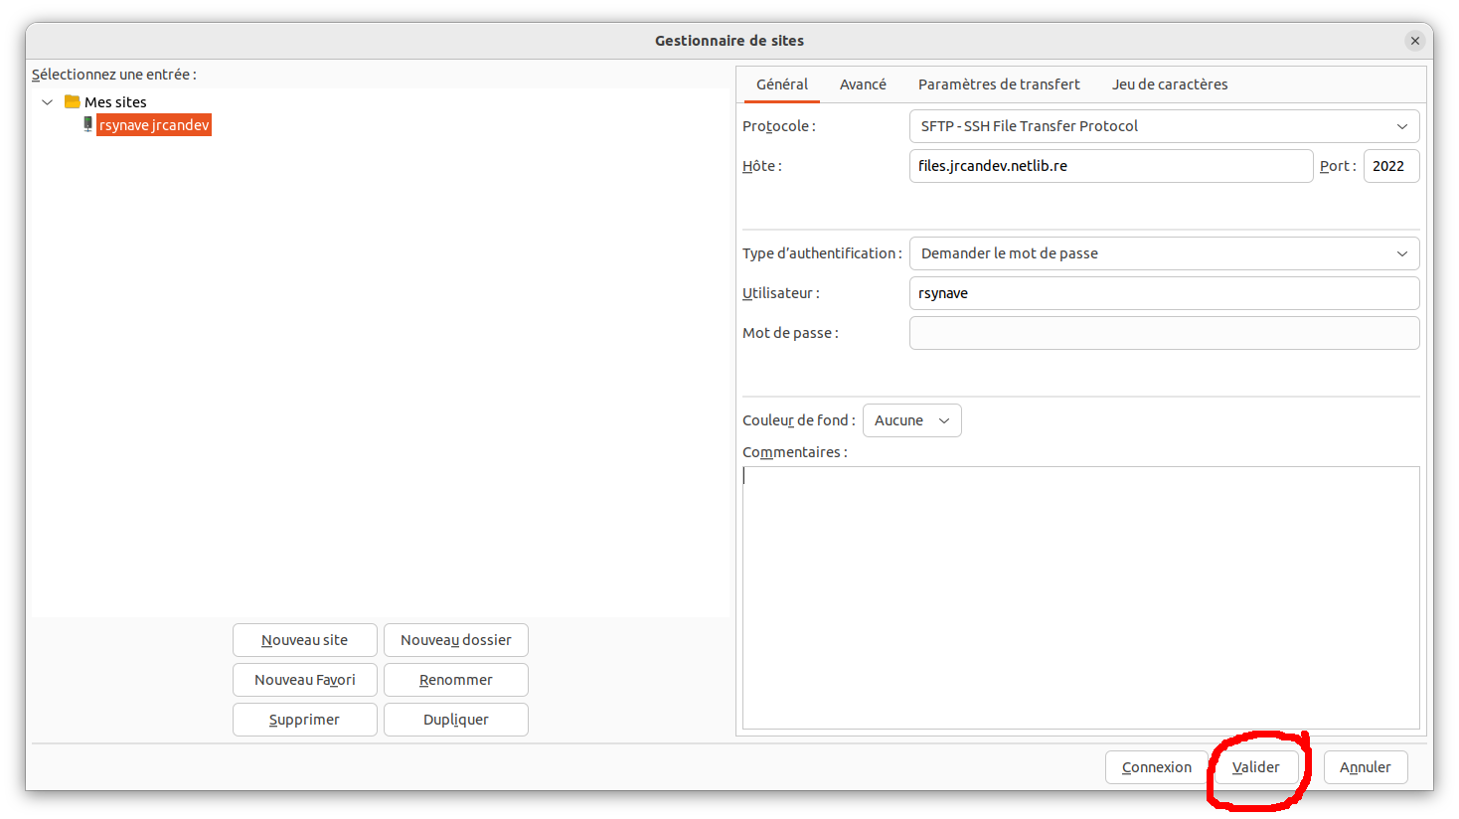Click the Connexion button
The image size is (1459, 819).
1156,767
